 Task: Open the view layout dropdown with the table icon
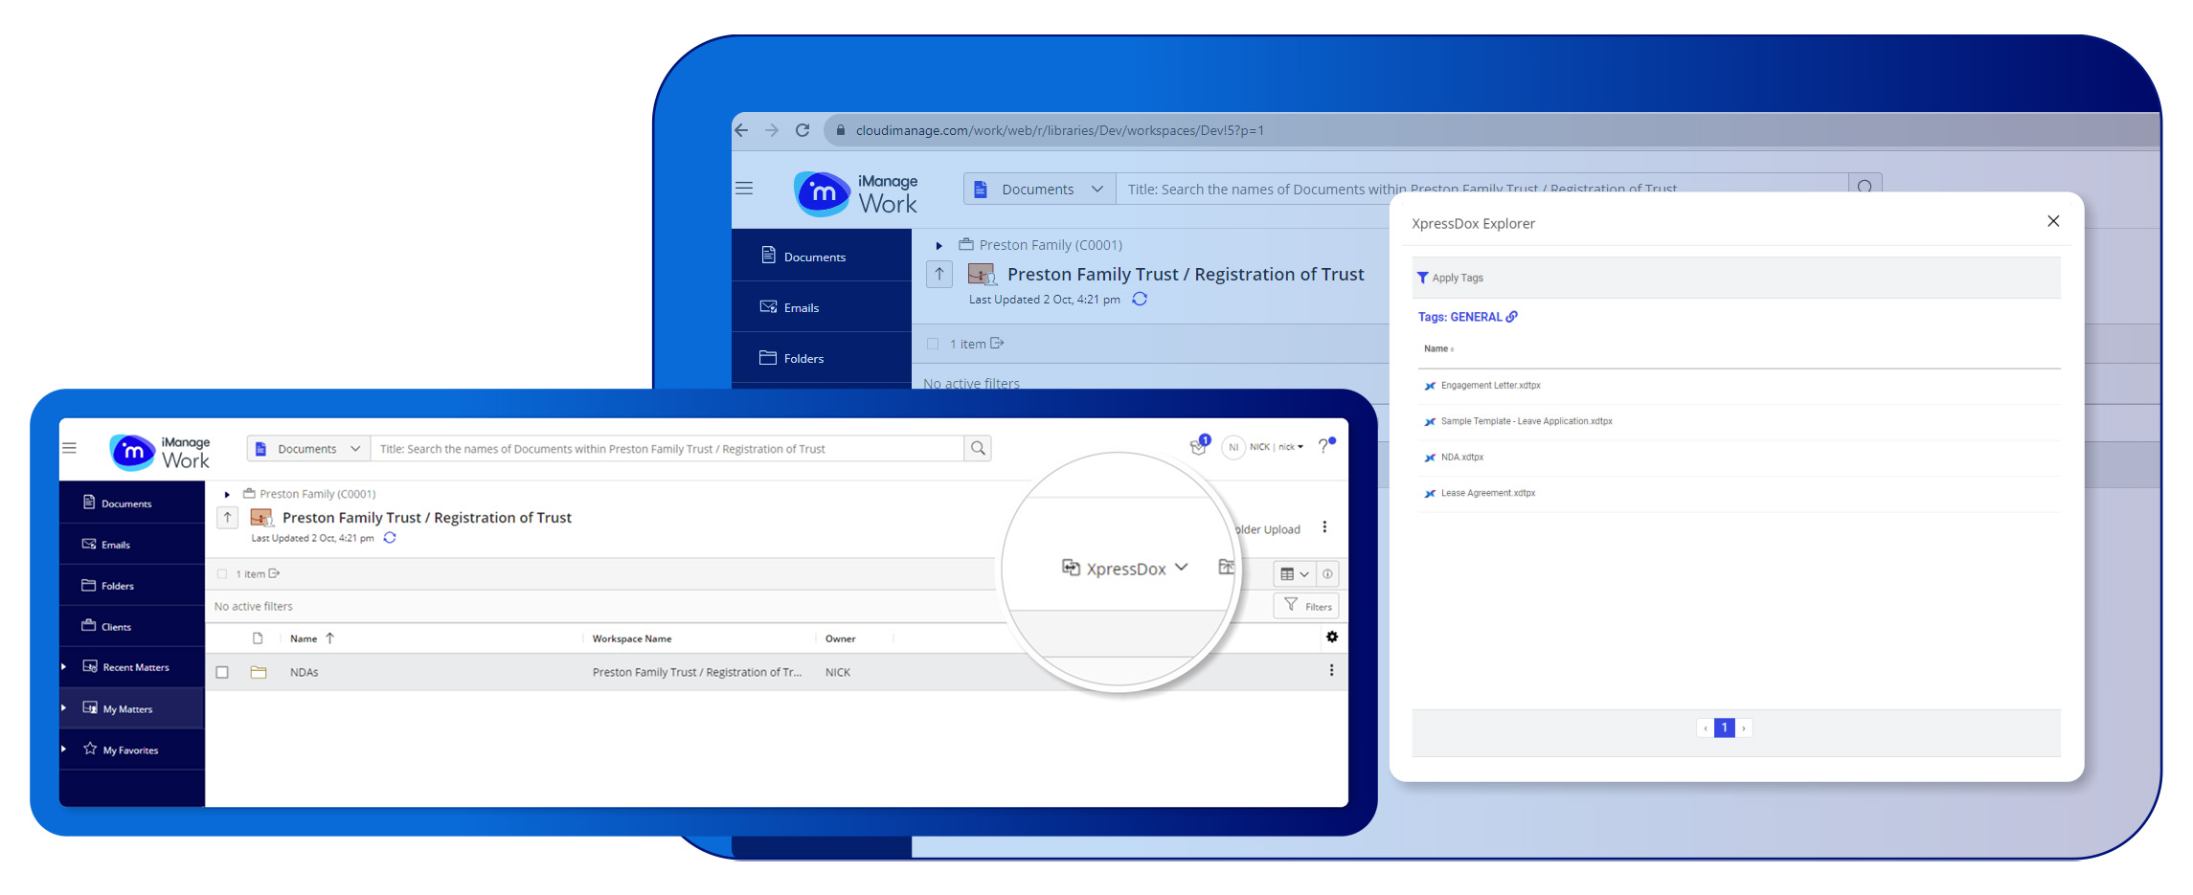(1295, 573)
